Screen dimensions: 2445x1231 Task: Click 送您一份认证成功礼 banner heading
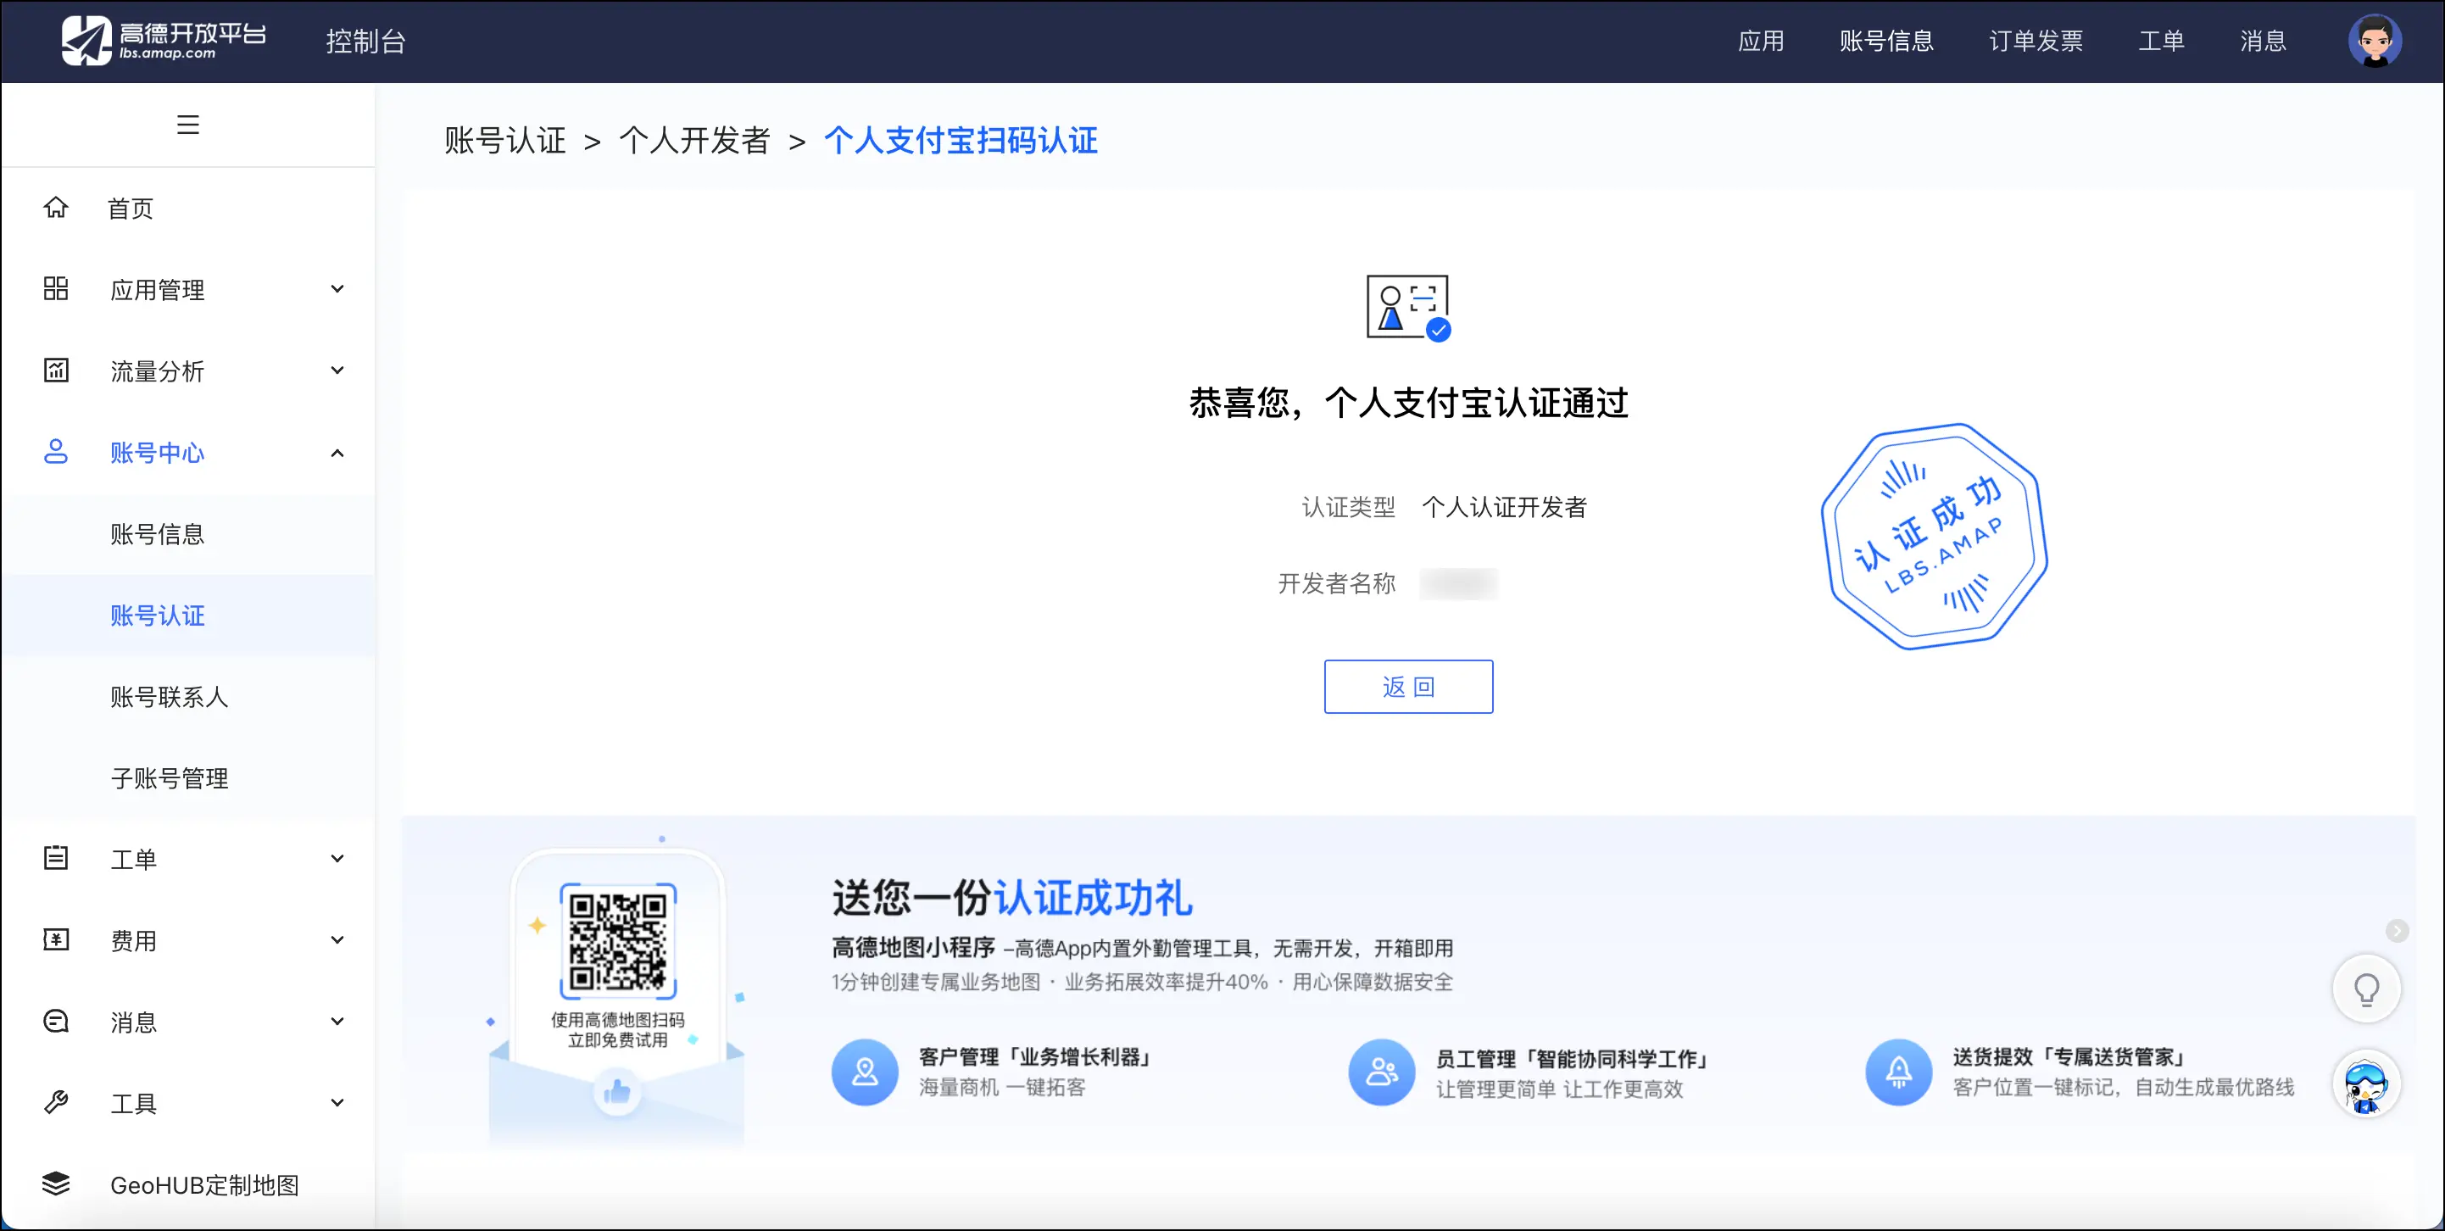point(1011,897)
